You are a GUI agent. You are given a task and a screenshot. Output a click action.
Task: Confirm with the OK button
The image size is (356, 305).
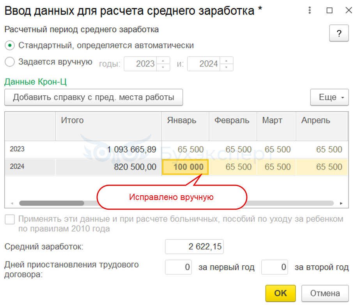point(280,293)
